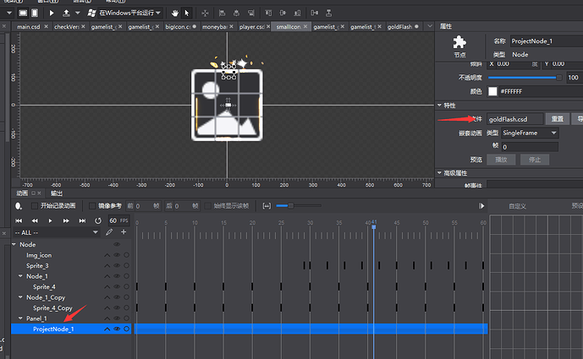
Task: Toggle visibility eye for ProjectNode_1
Action: (117, 329)
